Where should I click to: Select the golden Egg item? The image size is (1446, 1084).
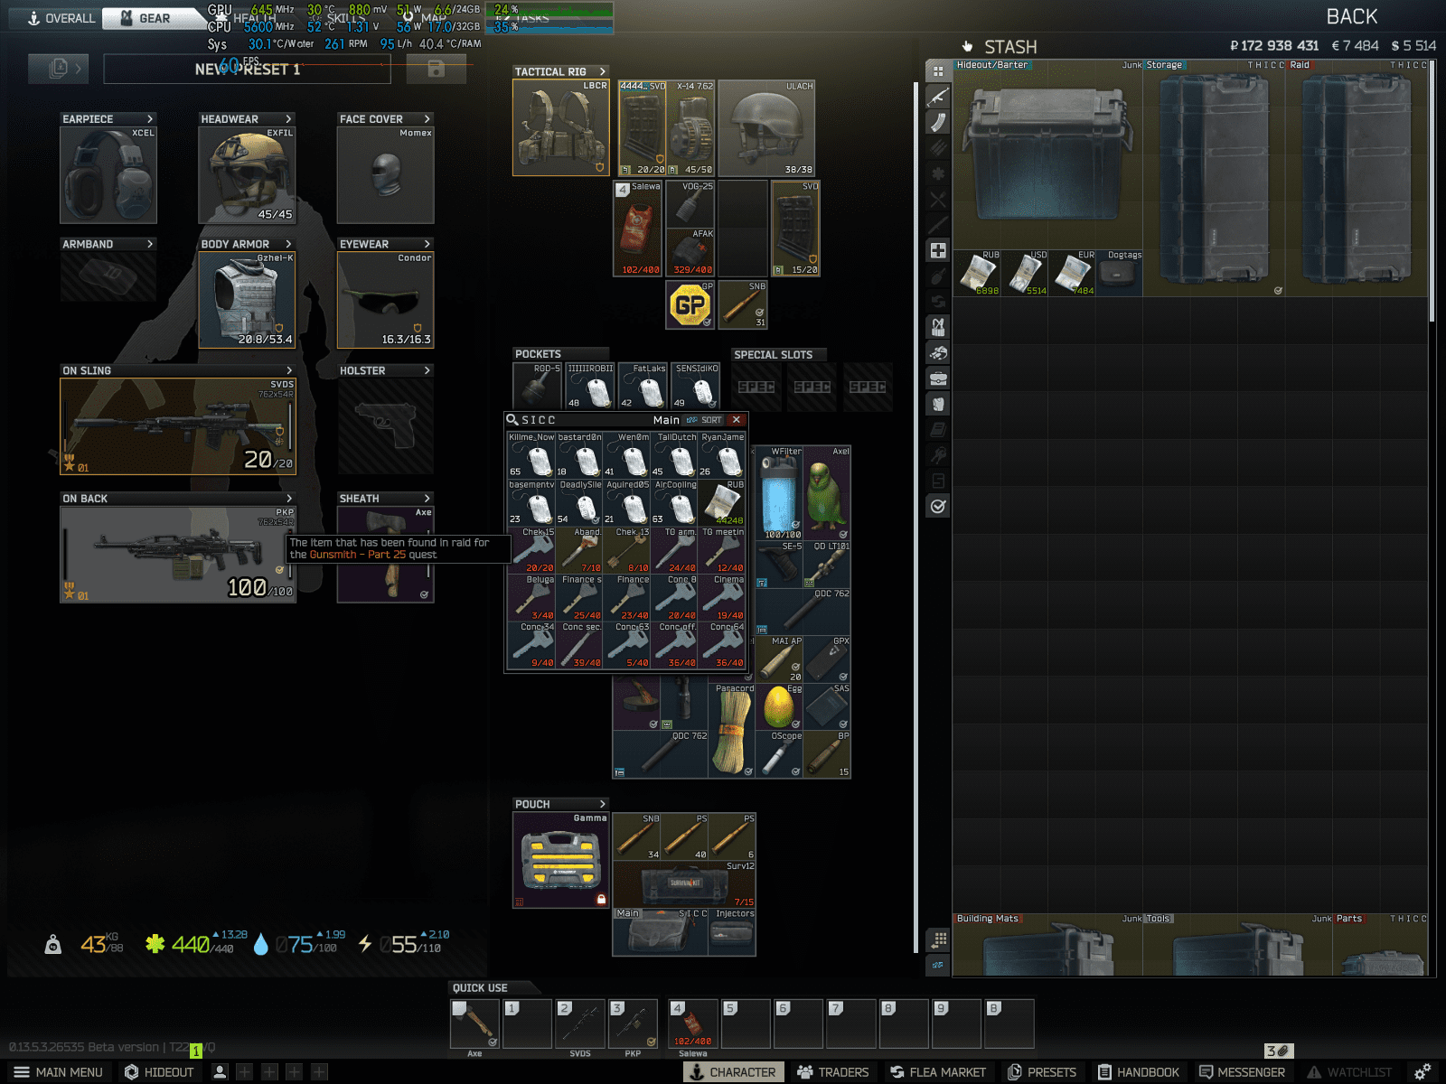[x=778, y=706]
